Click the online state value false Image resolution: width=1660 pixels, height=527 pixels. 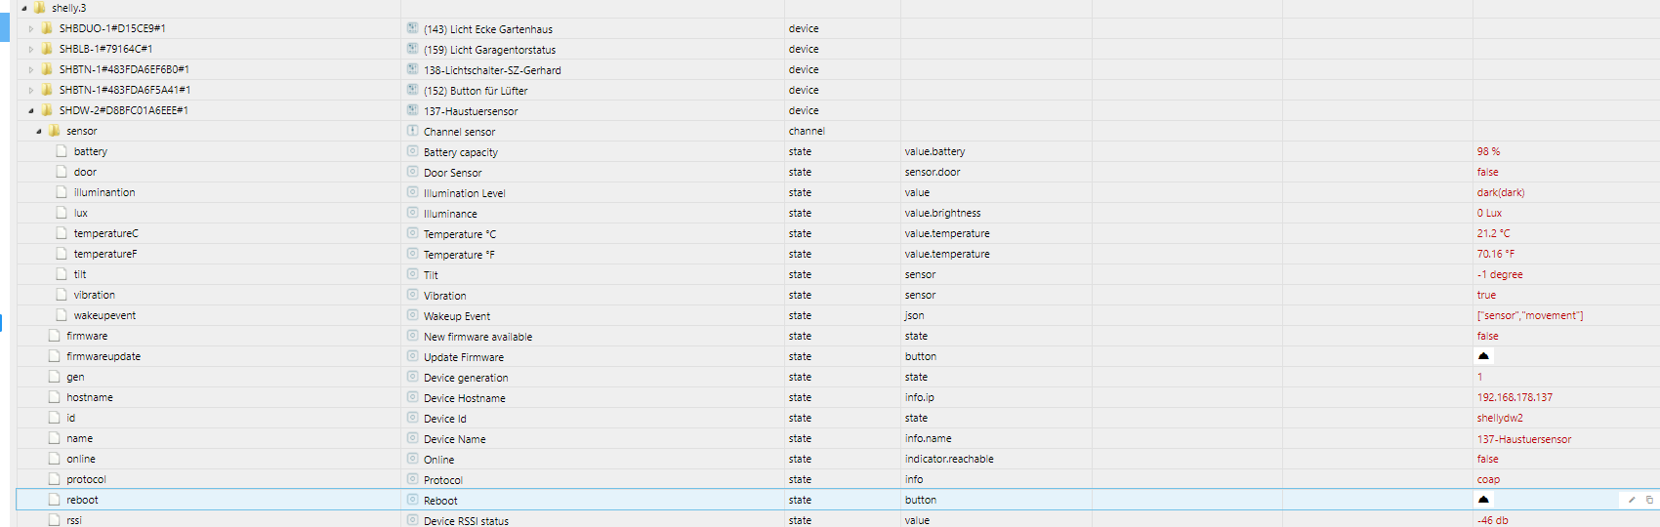click(x=1487, y=459)
